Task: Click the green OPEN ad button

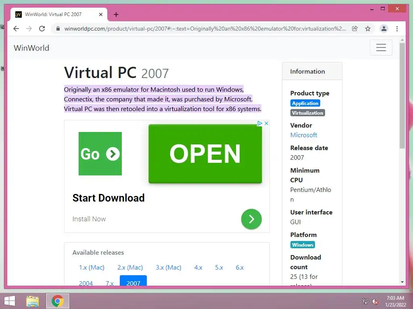Action: click(205, 154)
